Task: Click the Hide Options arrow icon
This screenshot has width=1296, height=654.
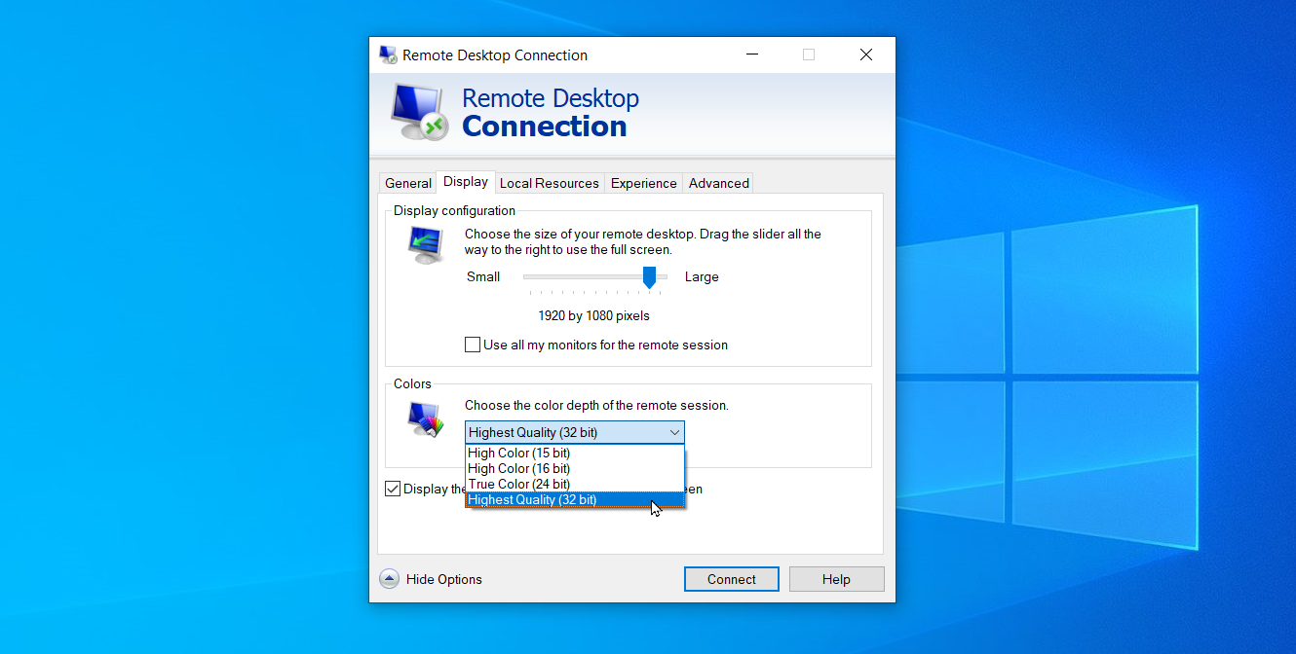Action: point(389,579)
